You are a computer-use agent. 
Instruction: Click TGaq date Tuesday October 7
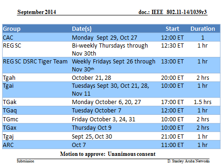97,111
